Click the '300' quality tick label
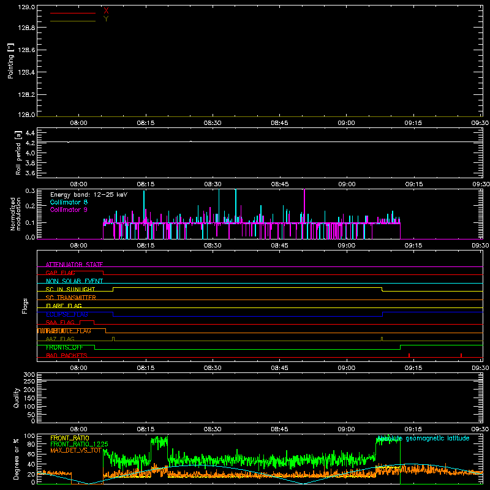Image resolution: width=490 pixels, height=490 pixels. pyautogui.click(x=29, y=375)
